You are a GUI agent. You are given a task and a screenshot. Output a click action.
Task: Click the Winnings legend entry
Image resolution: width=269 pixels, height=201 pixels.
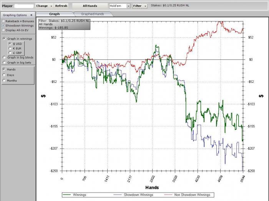[x=75, y=194]
